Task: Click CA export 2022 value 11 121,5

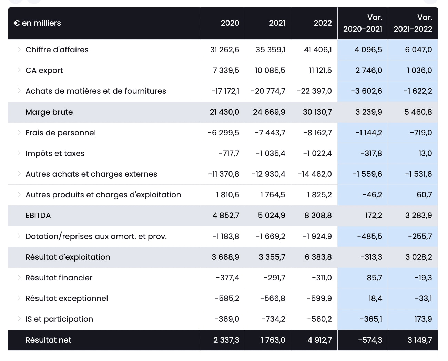Action: click(x=320, y=70)
